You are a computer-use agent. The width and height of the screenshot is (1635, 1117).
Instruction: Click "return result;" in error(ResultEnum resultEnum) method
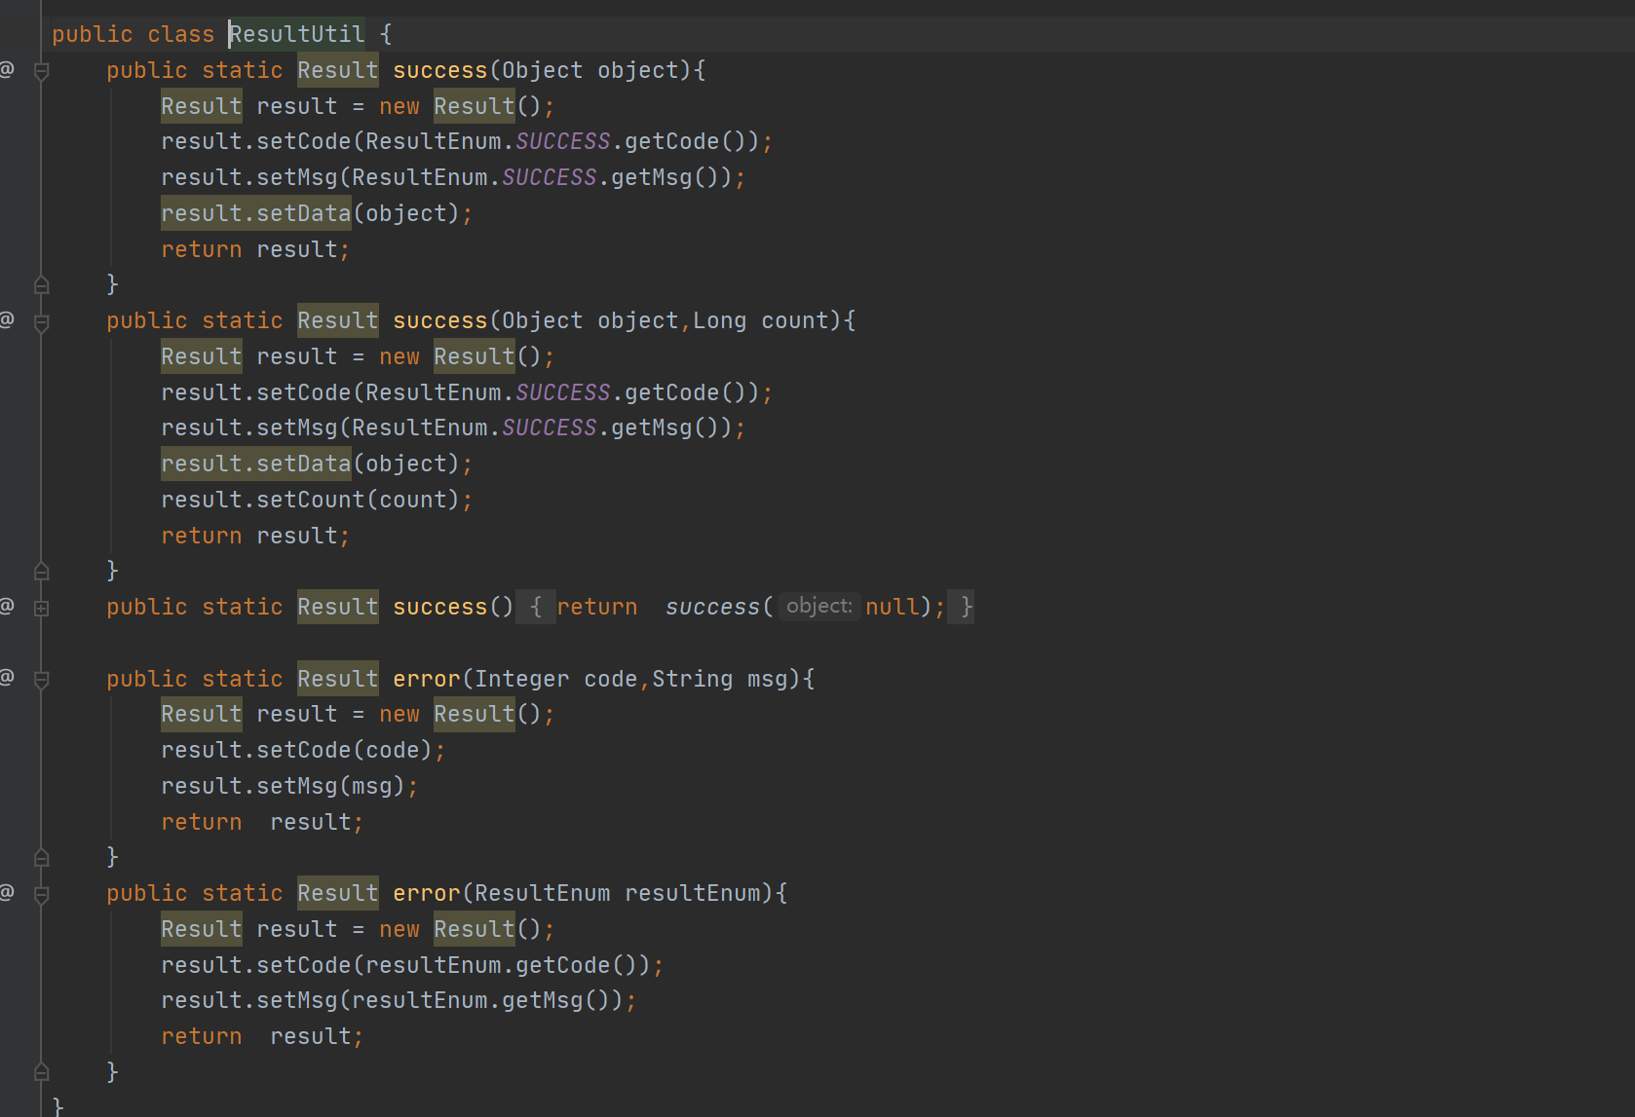coord(262,1036)
